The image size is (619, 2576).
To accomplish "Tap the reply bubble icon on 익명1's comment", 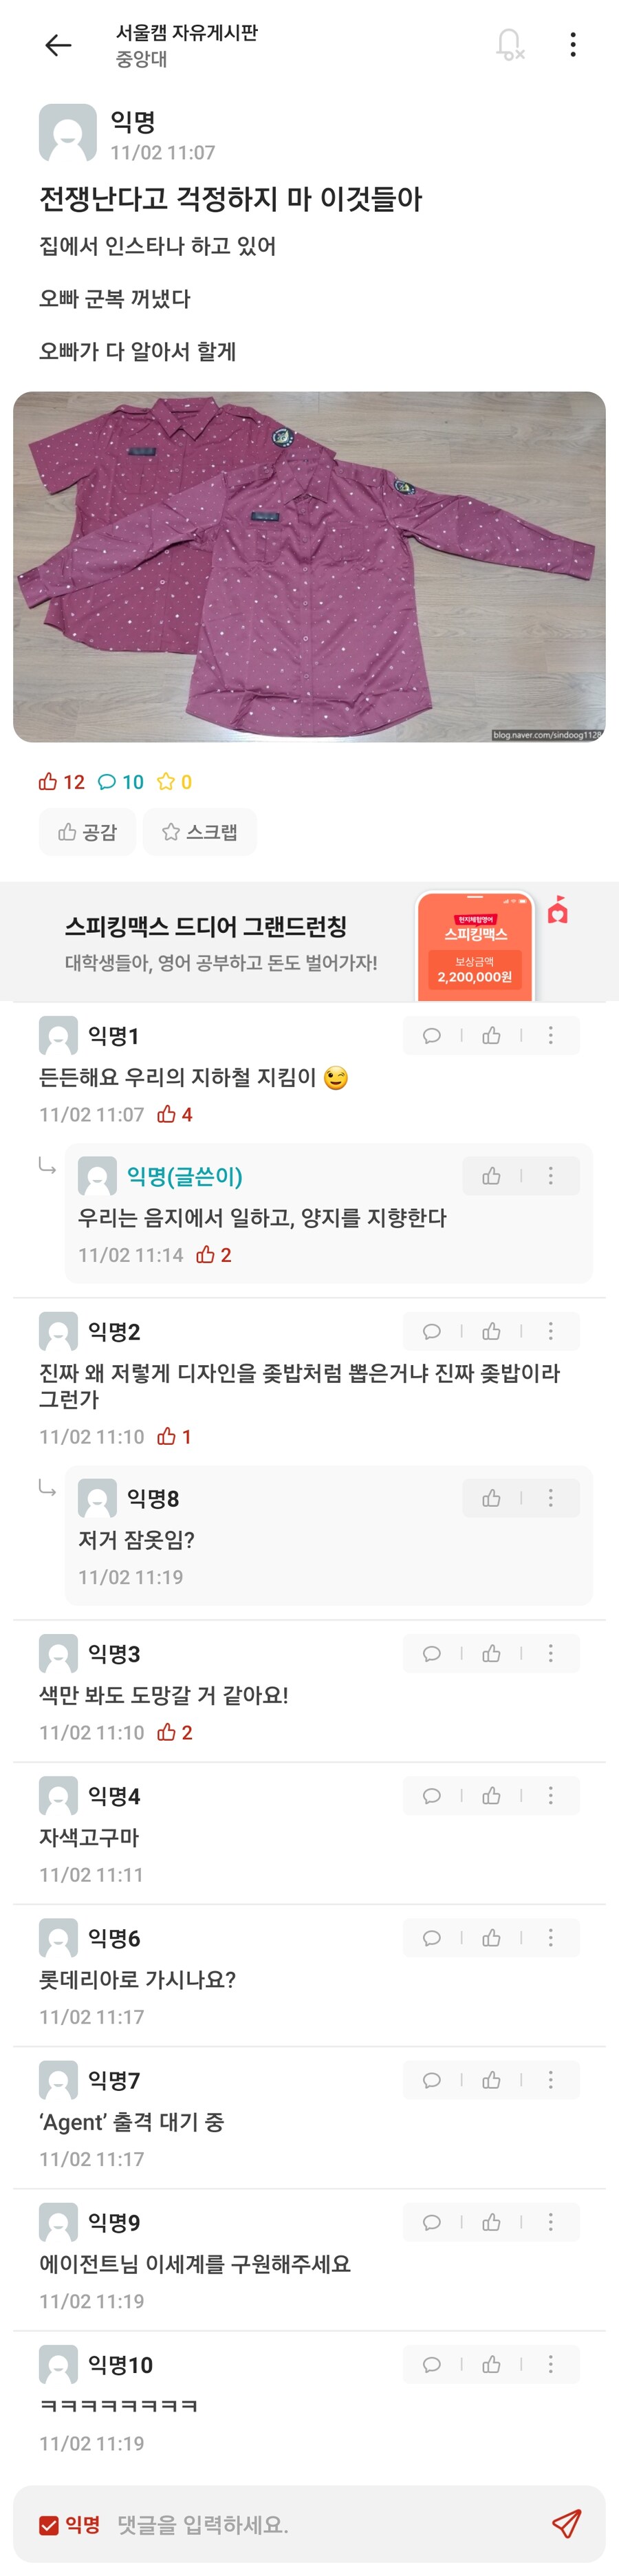I will point(431,1035).
